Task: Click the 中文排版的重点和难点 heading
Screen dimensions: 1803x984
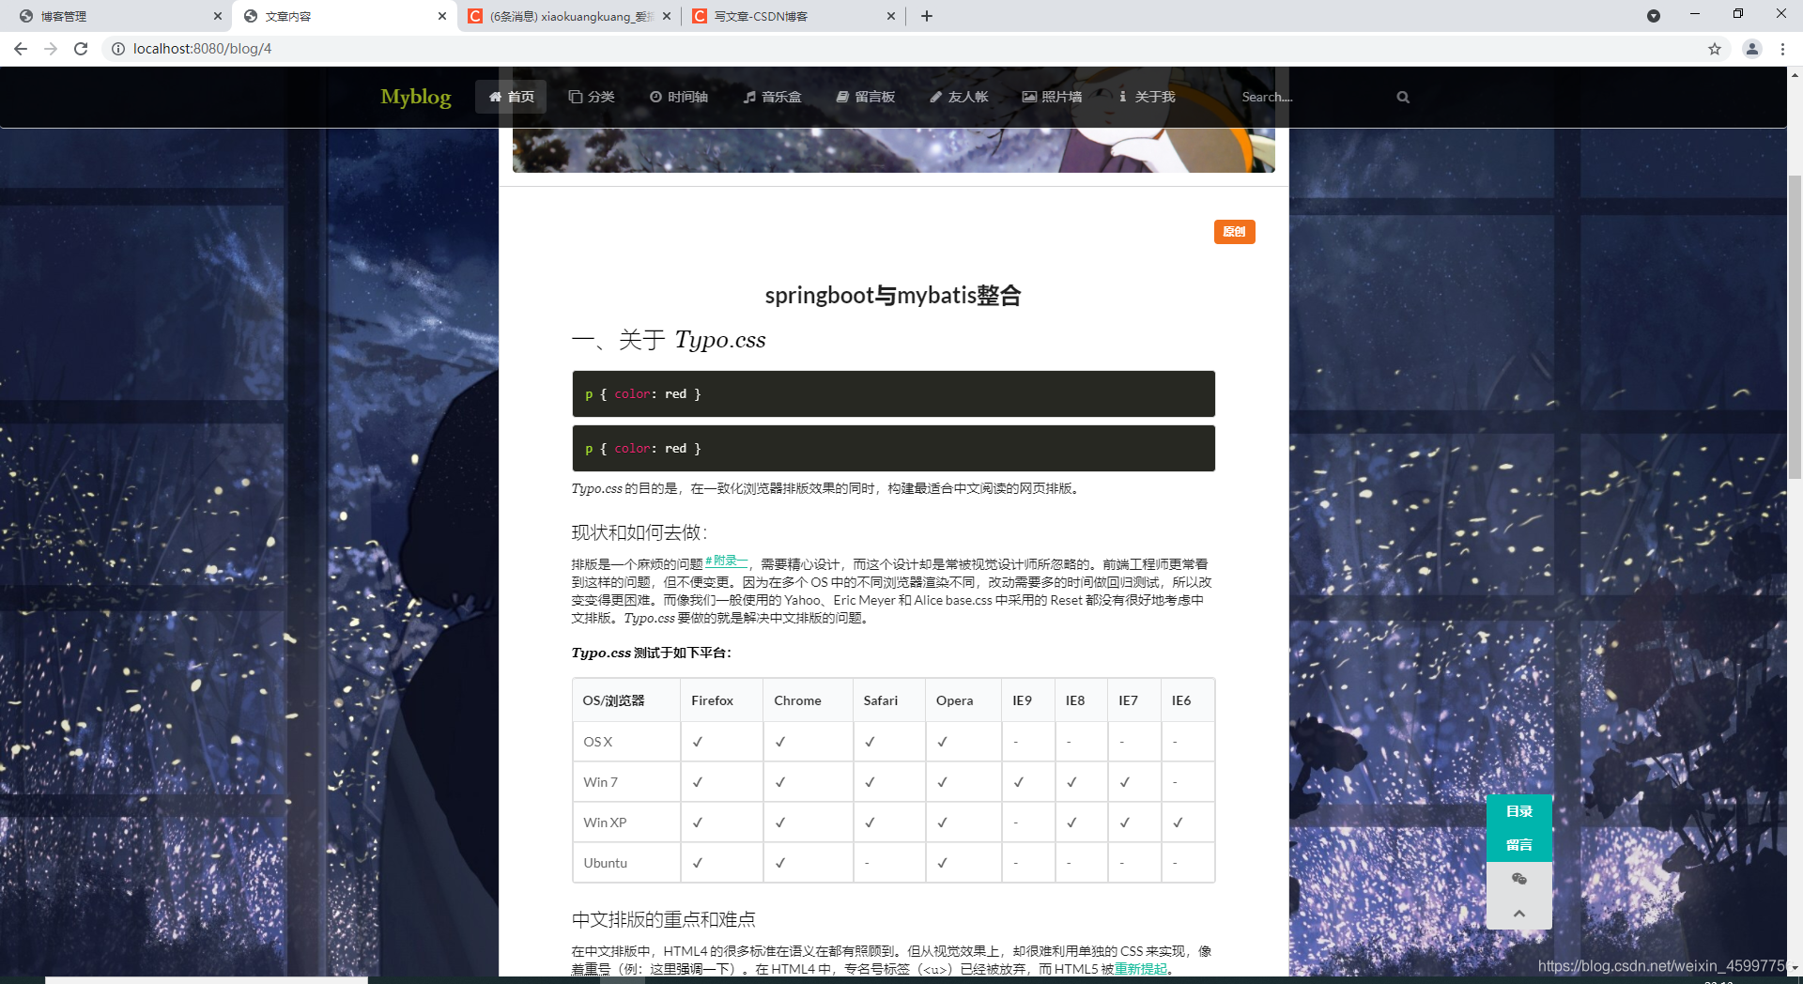Action: click(663, 919)
